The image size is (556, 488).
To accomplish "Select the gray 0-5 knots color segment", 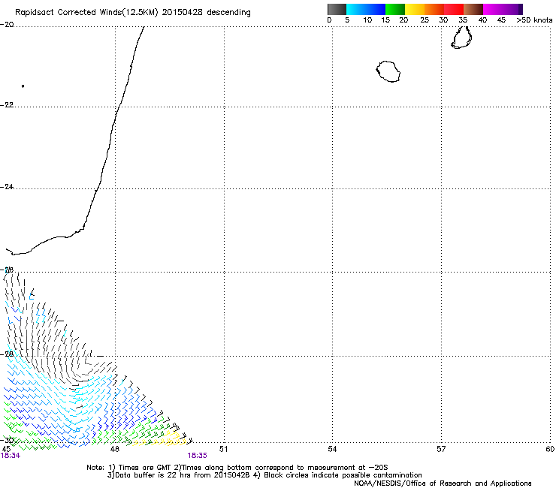I will (x=337, y=9).
